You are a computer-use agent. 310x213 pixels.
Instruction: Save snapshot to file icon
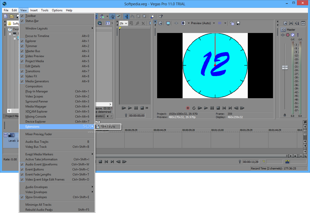pyautogui.click(x=238, y=23)
